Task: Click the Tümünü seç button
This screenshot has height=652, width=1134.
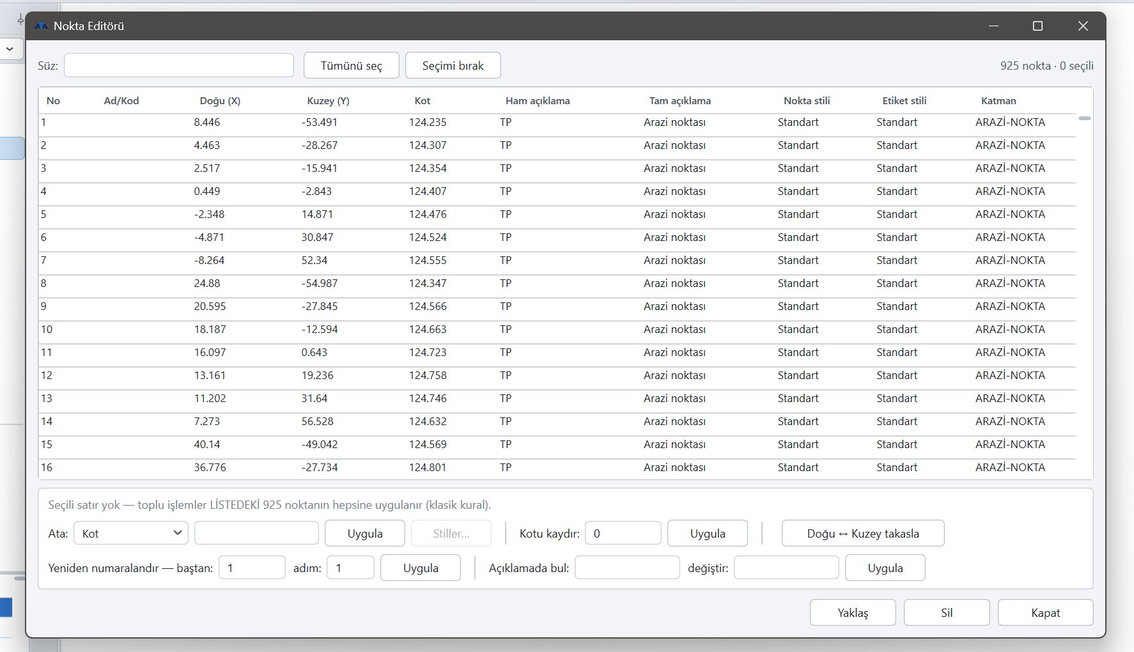Action: 351,65
